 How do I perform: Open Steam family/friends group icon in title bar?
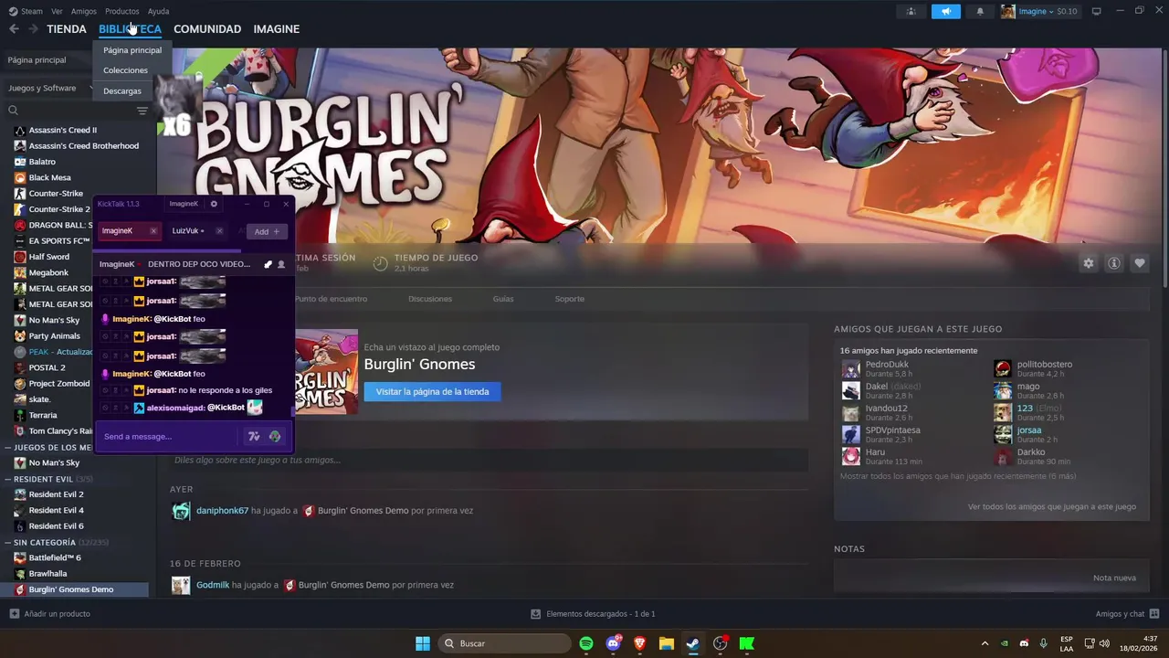911,11
